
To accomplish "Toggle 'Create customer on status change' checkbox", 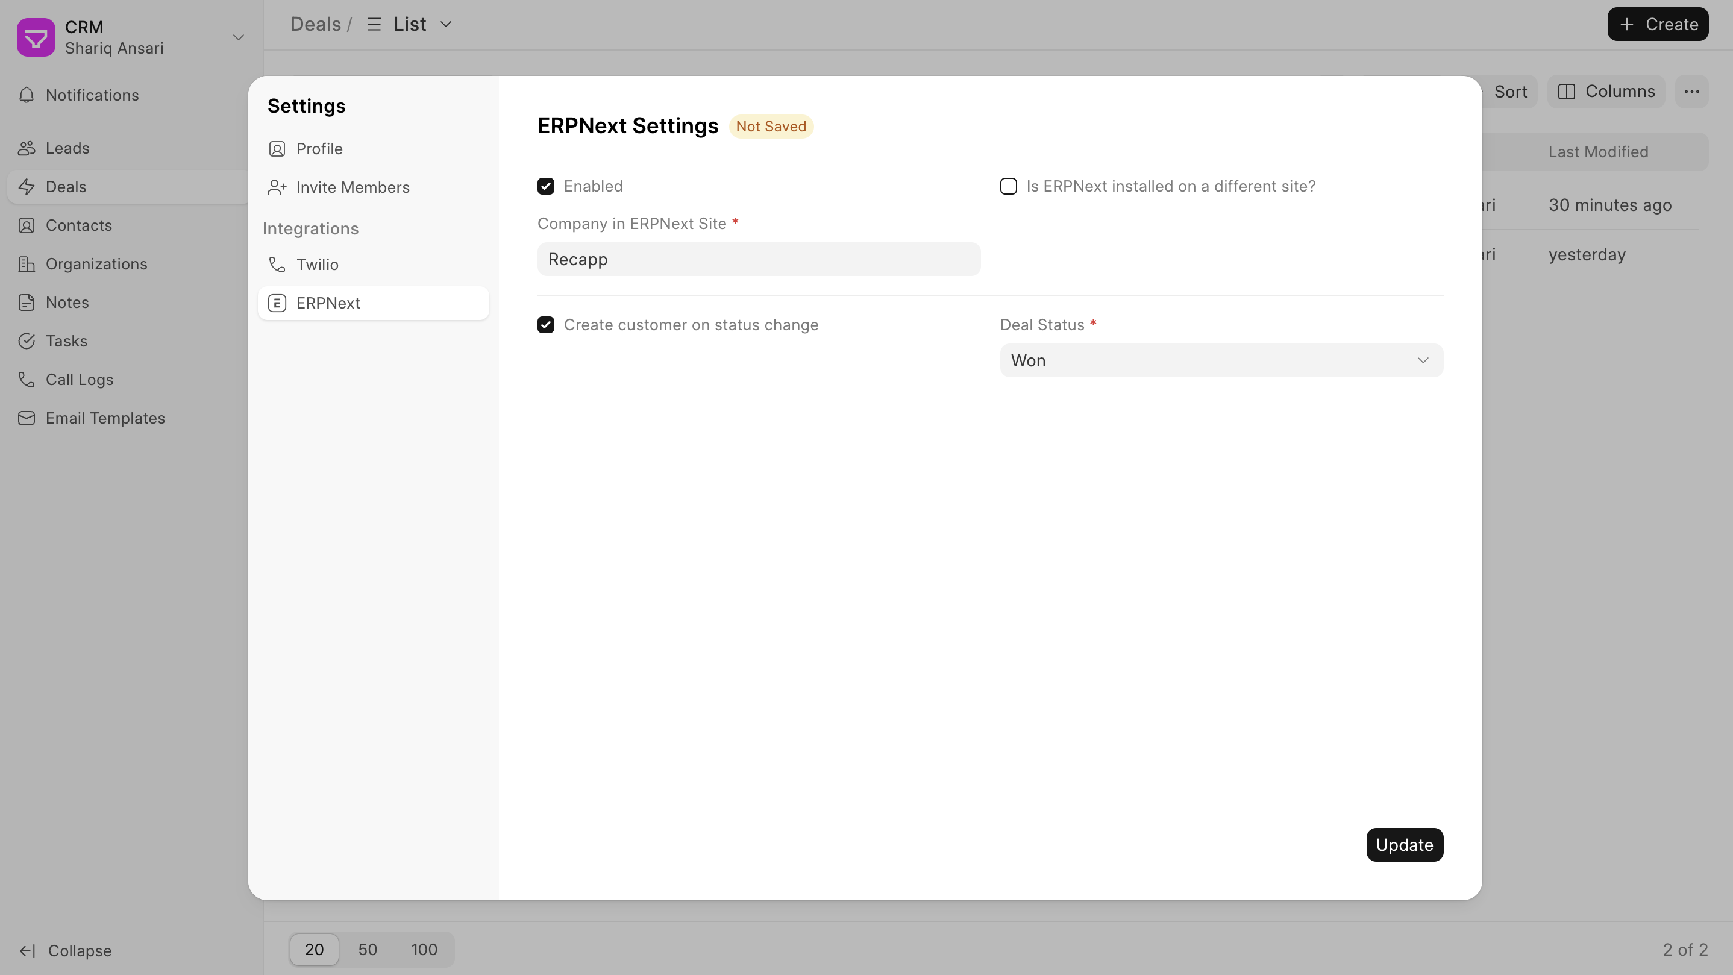I will pos(545,325).
